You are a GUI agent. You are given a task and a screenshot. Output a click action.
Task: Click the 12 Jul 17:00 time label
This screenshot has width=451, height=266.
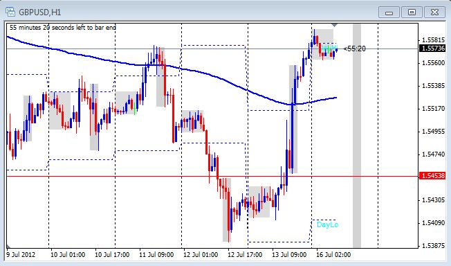tap(245, 255)
